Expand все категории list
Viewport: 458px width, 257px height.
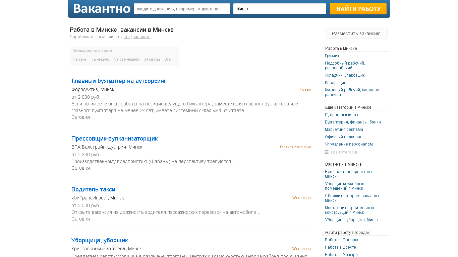tap(344, 152)
